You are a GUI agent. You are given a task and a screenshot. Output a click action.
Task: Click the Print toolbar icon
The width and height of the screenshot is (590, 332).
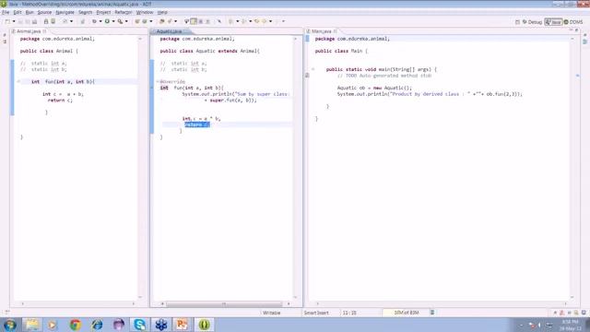coord(35,21)
